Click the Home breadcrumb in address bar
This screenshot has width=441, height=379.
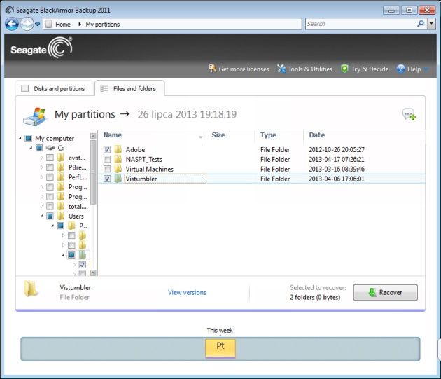63,25
